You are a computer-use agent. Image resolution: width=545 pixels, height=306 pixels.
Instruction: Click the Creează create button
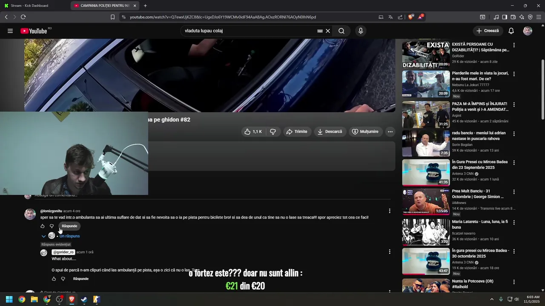click(x=488, y=31)
